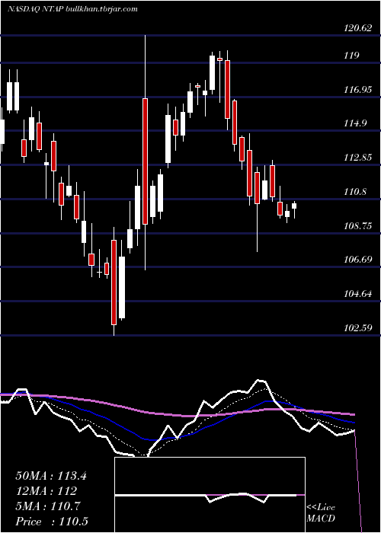This screenshot has width=381, height=533.
Task: Click the 5MA : 110.7 readout
Action: [x=48, y=506]
